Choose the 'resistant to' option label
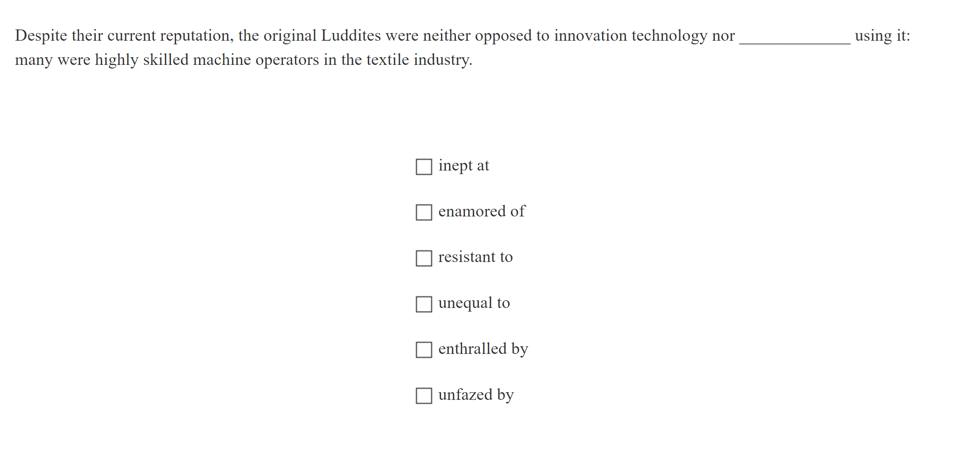Screen dimensions: 968x472 click(x=475, y=257)
